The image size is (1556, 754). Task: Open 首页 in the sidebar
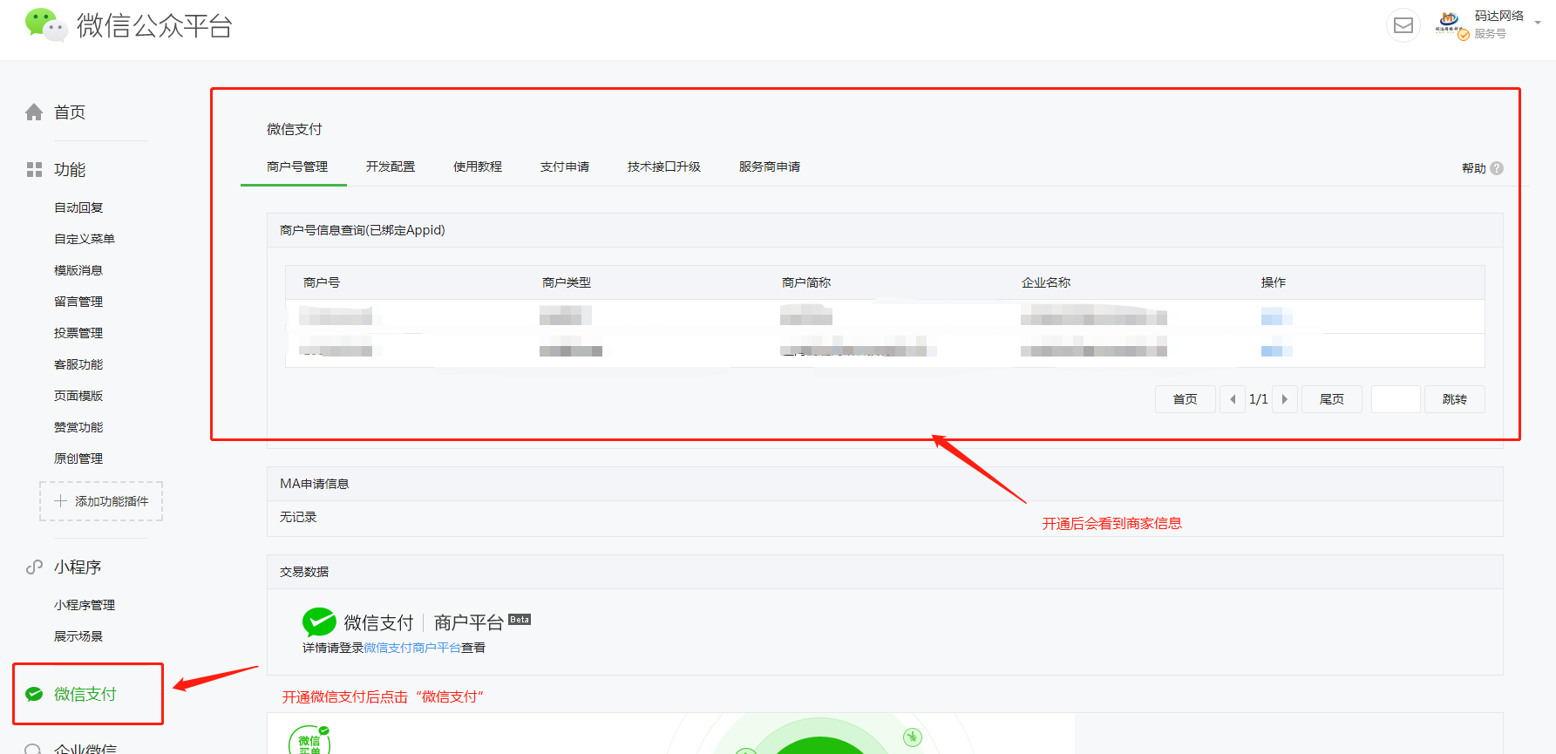[x=70, y=112]
